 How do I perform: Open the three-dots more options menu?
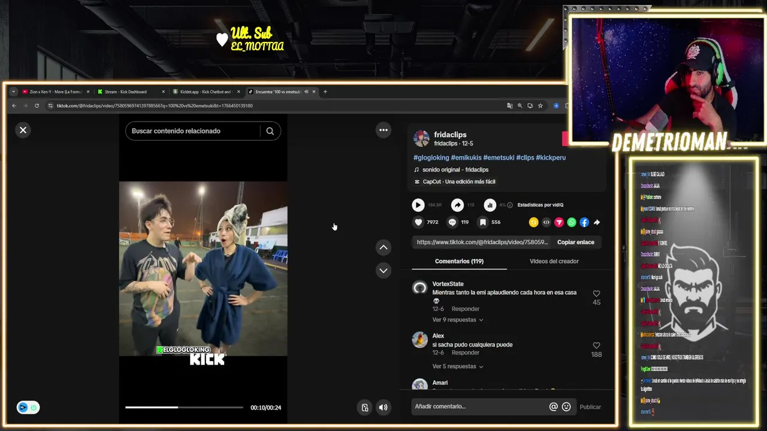coord(383,130)
